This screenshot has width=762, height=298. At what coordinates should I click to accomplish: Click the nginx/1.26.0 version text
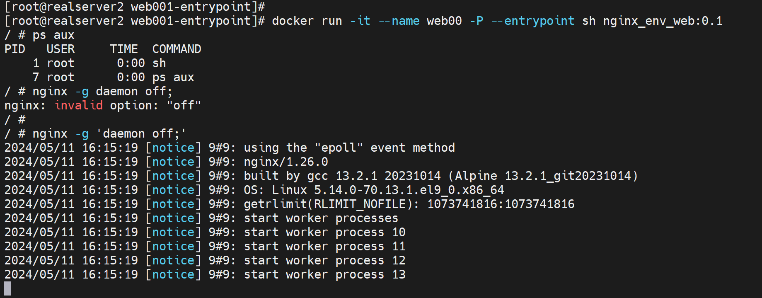285,162
